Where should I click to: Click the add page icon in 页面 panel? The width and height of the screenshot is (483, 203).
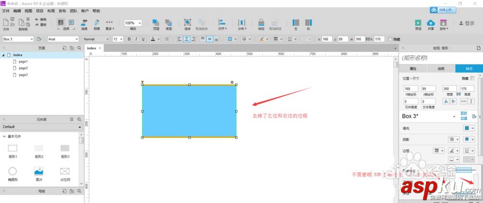pyautogui.click(x=64, y=48)
